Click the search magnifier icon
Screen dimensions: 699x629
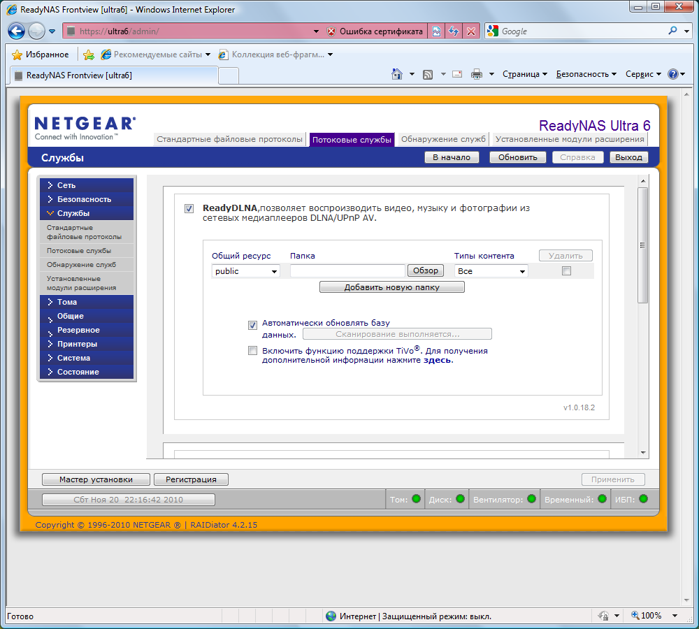[672, 31]
